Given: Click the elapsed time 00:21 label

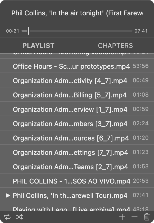Looking at the screenshot, I should pos(13,31).
